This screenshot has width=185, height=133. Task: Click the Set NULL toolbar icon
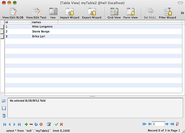150,13
